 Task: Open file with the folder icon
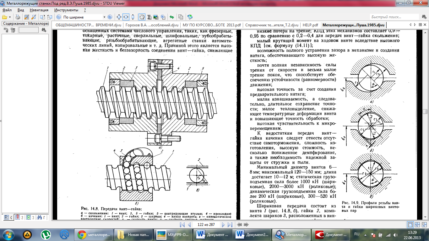5,17
